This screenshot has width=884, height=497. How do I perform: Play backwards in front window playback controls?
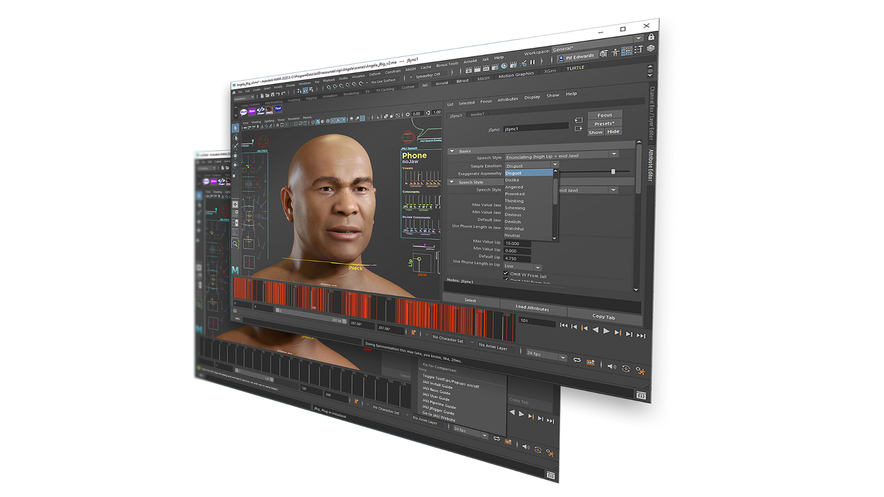pos(595,329)
